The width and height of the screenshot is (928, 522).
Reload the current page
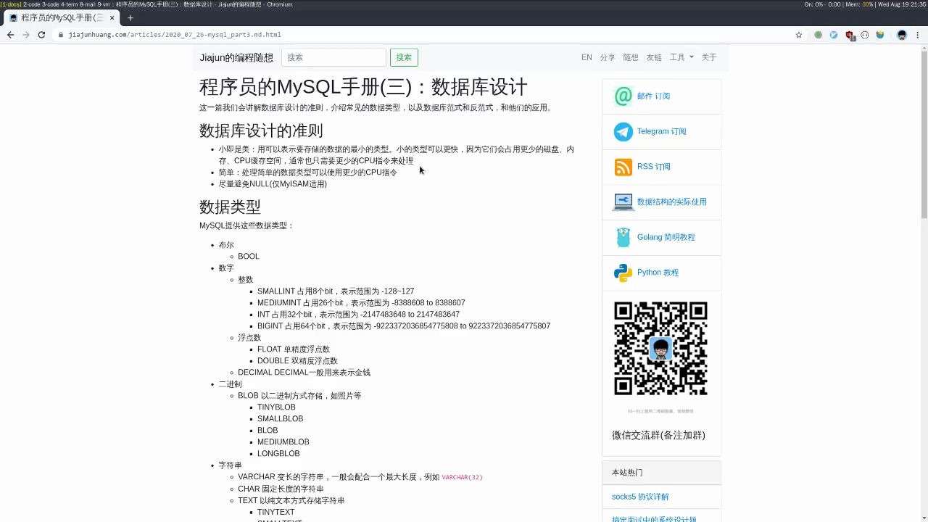click(x=41, y=35)
